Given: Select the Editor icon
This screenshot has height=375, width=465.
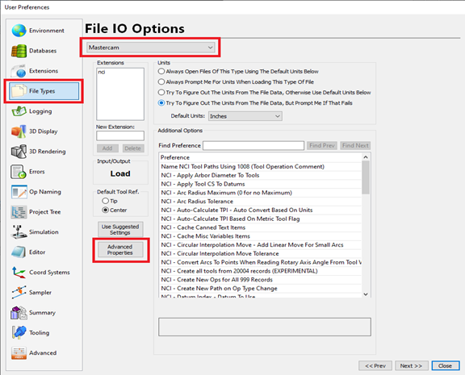Looking at the screenshot, I should (19, 252).
